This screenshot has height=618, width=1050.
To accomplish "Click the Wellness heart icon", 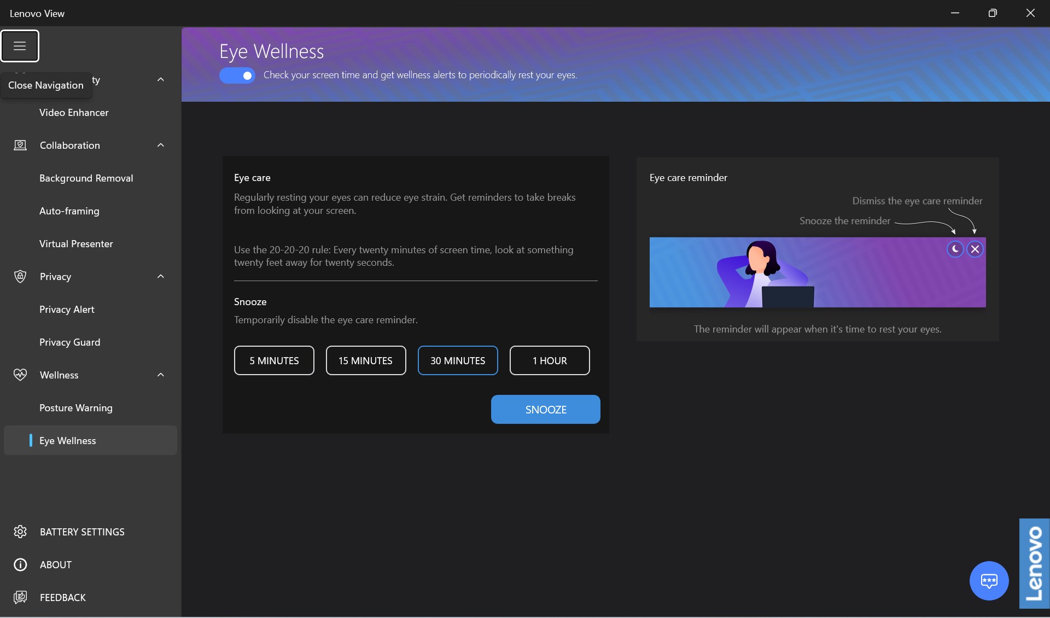I will [20, 375].
